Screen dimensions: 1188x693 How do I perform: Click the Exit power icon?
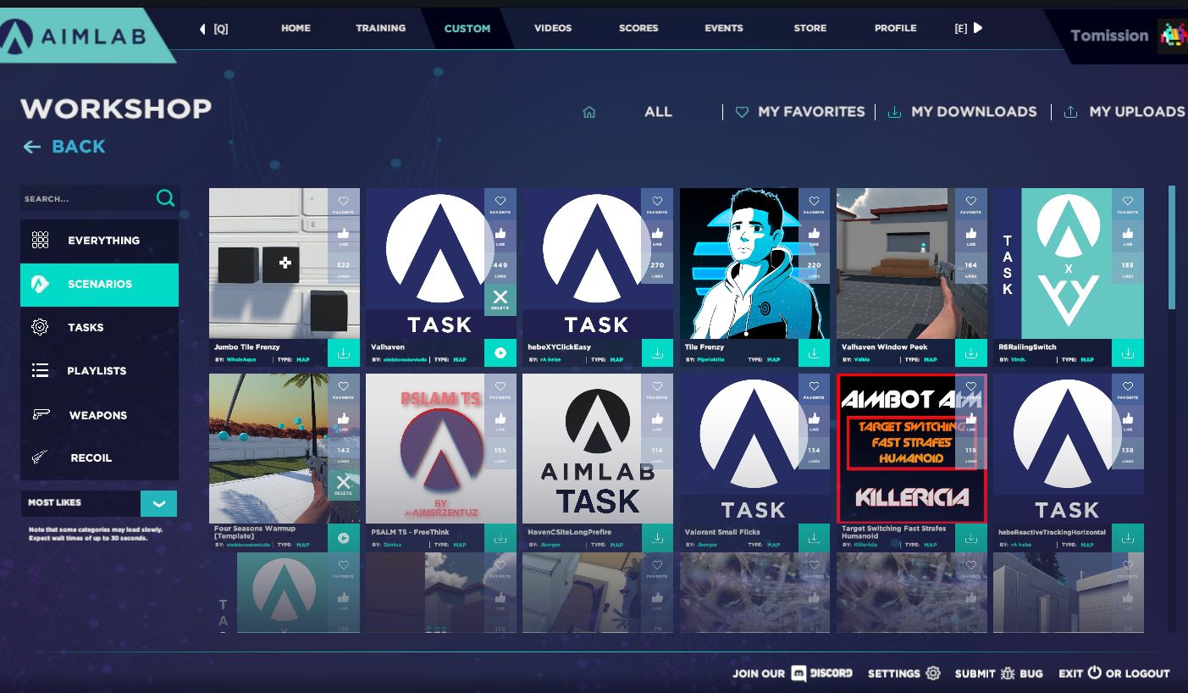point(1094,673)
